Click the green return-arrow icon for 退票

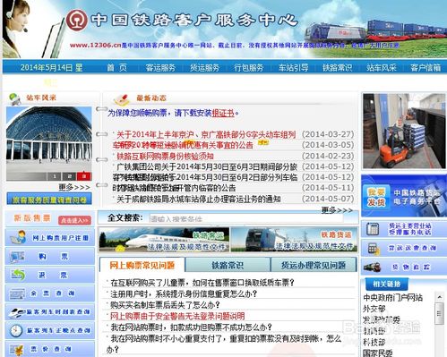[17, 275]
